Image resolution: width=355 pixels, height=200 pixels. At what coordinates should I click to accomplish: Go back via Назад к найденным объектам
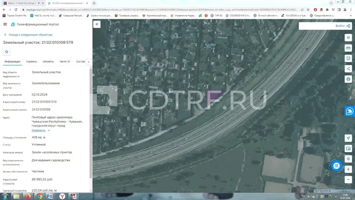(x=28, y=34)
